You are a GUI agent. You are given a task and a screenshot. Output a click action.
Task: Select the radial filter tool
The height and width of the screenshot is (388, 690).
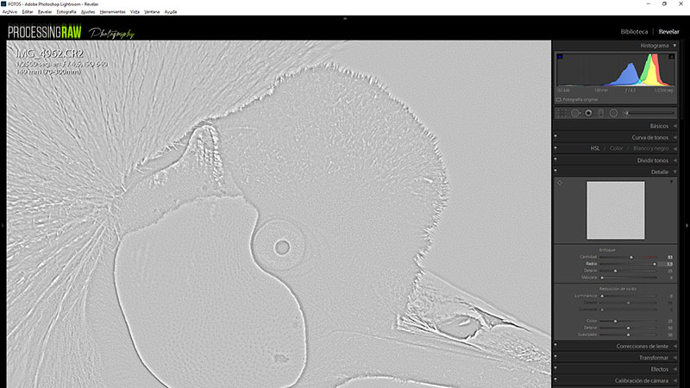point(613,112)
